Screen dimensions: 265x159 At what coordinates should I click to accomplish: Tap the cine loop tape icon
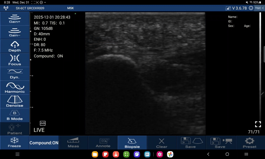[x=43, y=123]
